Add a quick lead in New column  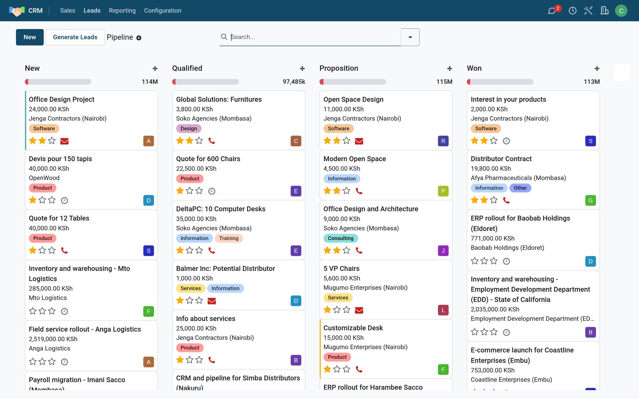click(x=155, y=68)
